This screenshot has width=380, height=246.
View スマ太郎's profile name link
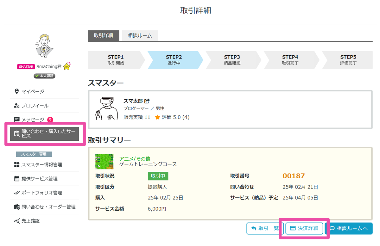(133, 101)
